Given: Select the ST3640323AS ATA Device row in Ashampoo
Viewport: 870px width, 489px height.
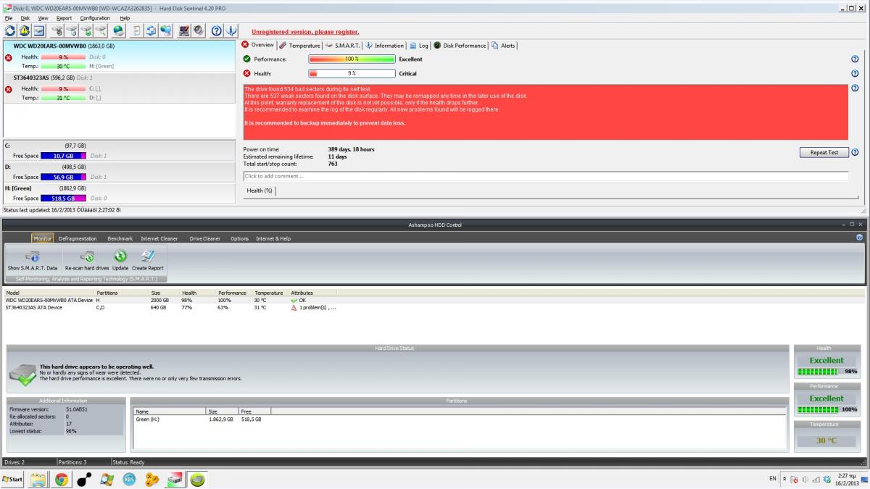Looking at the screenshot, I should [x=435, y=307].
